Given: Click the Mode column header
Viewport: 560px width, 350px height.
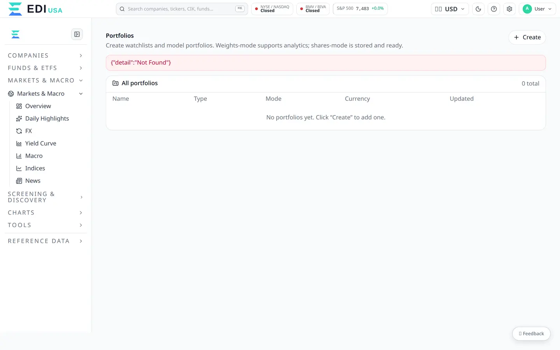Looking at the screenshot, I should point(273,99).
